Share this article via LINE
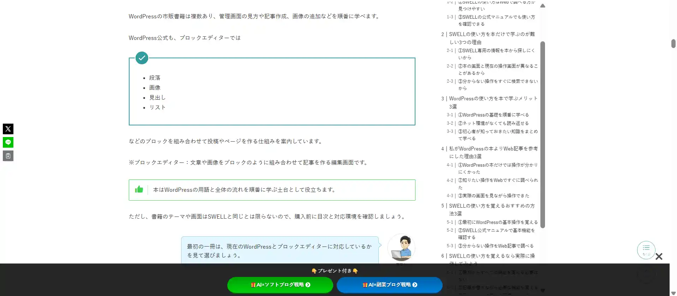This screenshot has width=677, height=296. coord(8,142)
